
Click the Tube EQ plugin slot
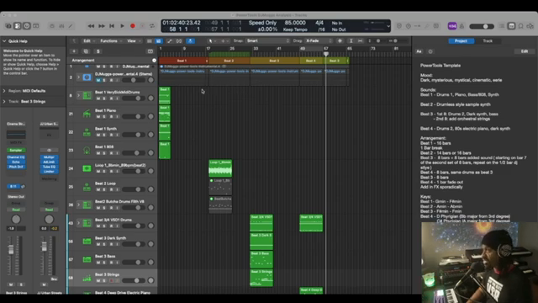pos(49,167)
